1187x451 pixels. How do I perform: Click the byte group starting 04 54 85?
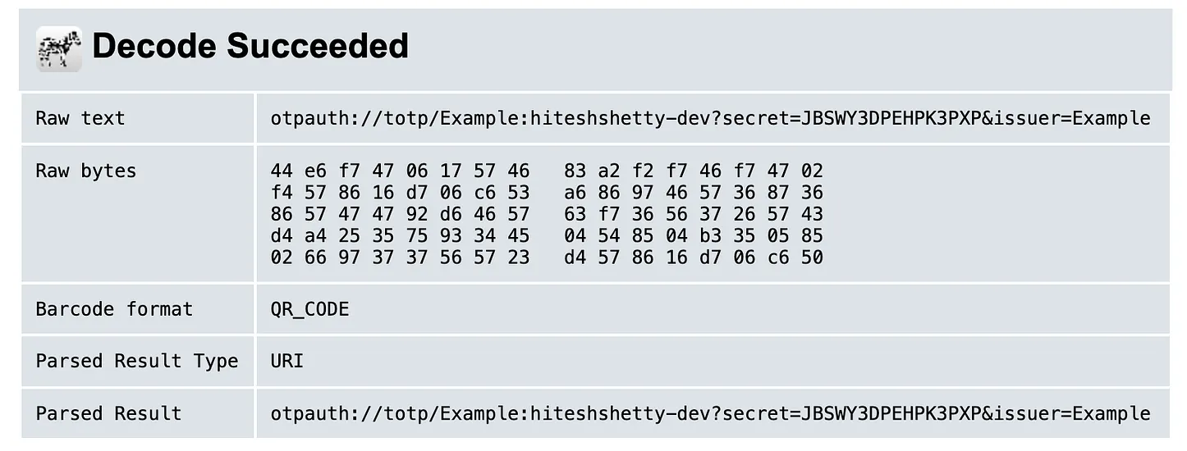tap(693, 236)
